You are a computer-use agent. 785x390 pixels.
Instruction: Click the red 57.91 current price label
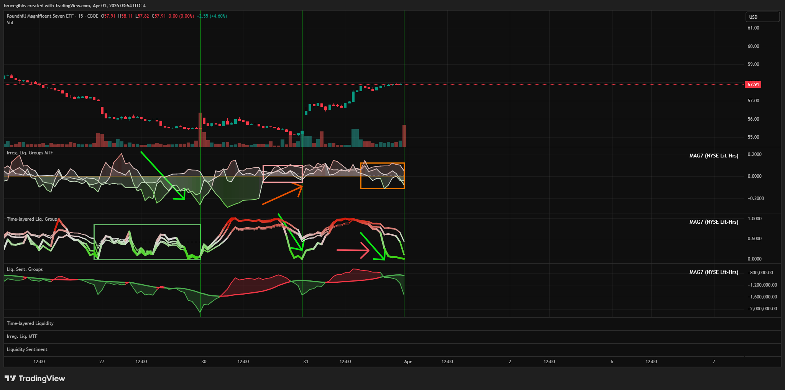point(753,84)
